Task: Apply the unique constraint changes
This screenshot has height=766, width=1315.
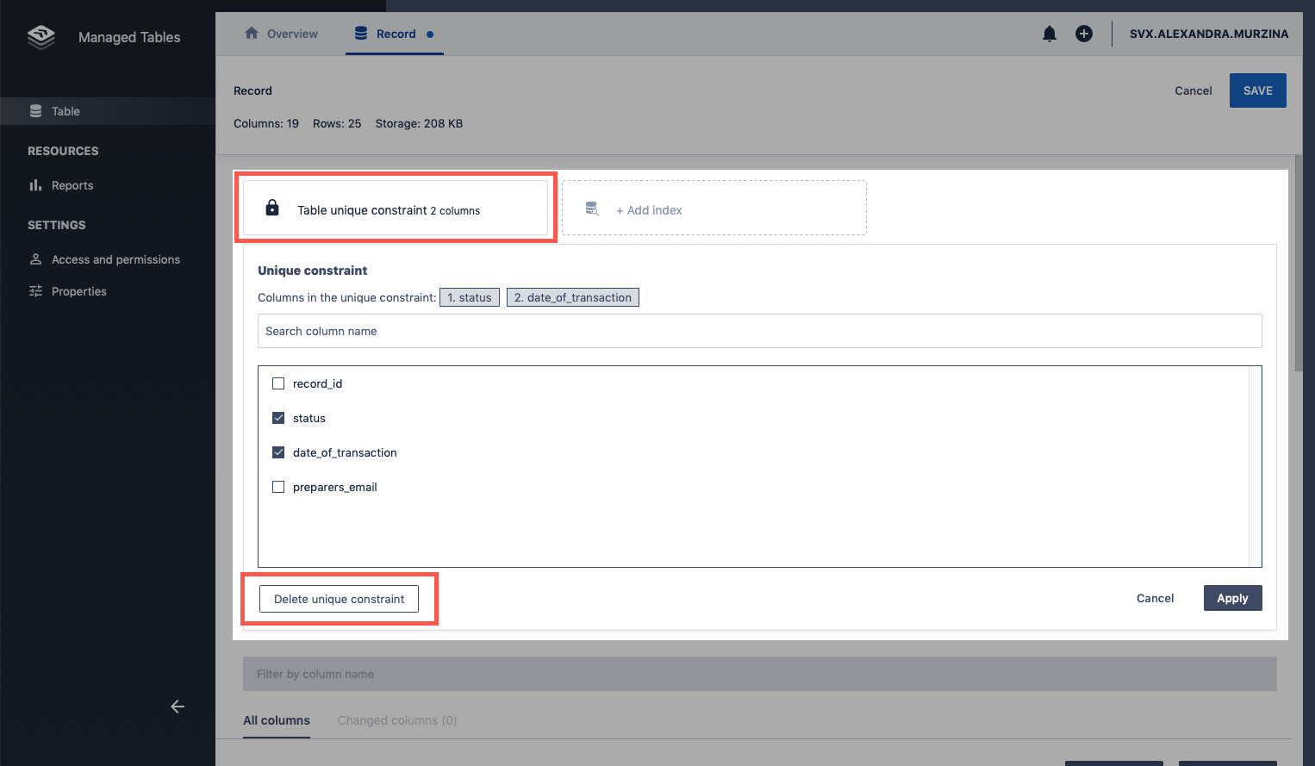Action: point(1232,598)
